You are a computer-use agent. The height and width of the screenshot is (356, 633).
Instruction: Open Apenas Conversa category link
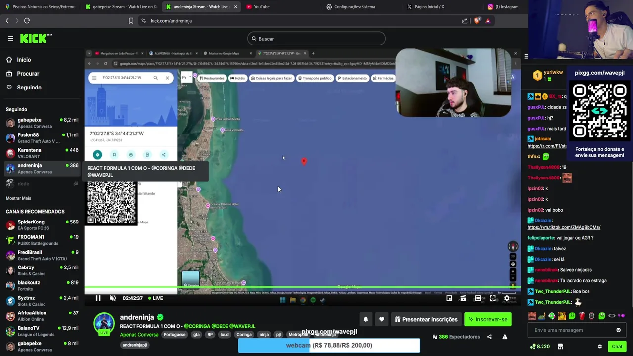point(139,335)
